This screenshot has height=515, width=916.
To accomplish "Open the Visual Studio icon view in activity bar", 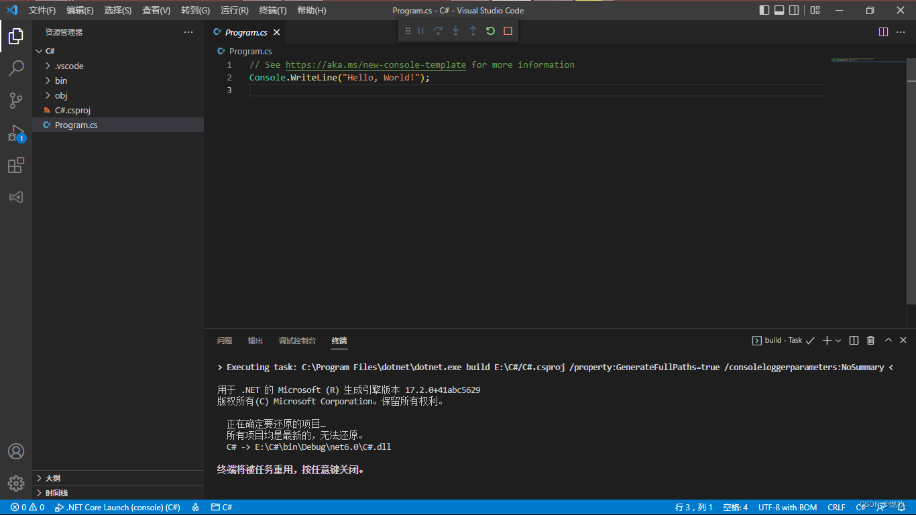I will pos(16,197).
